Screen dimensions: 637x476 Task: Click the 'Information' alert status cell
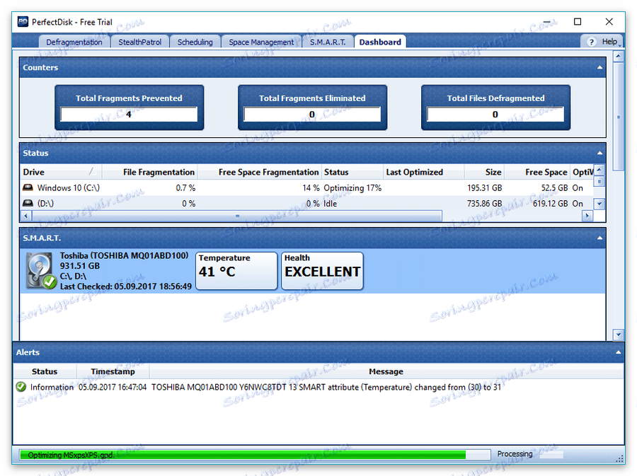click(52, 387)
